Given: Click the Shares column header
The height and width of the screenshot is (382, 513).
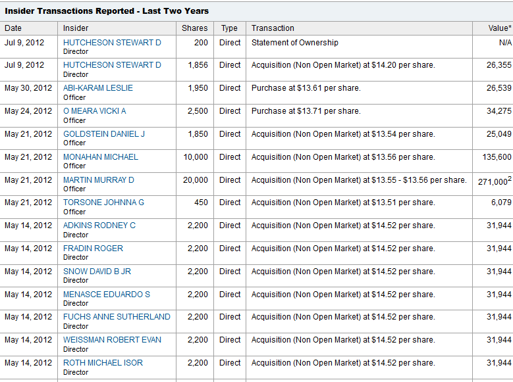Looking at the screenshot, I should click(x=195, y=28).
